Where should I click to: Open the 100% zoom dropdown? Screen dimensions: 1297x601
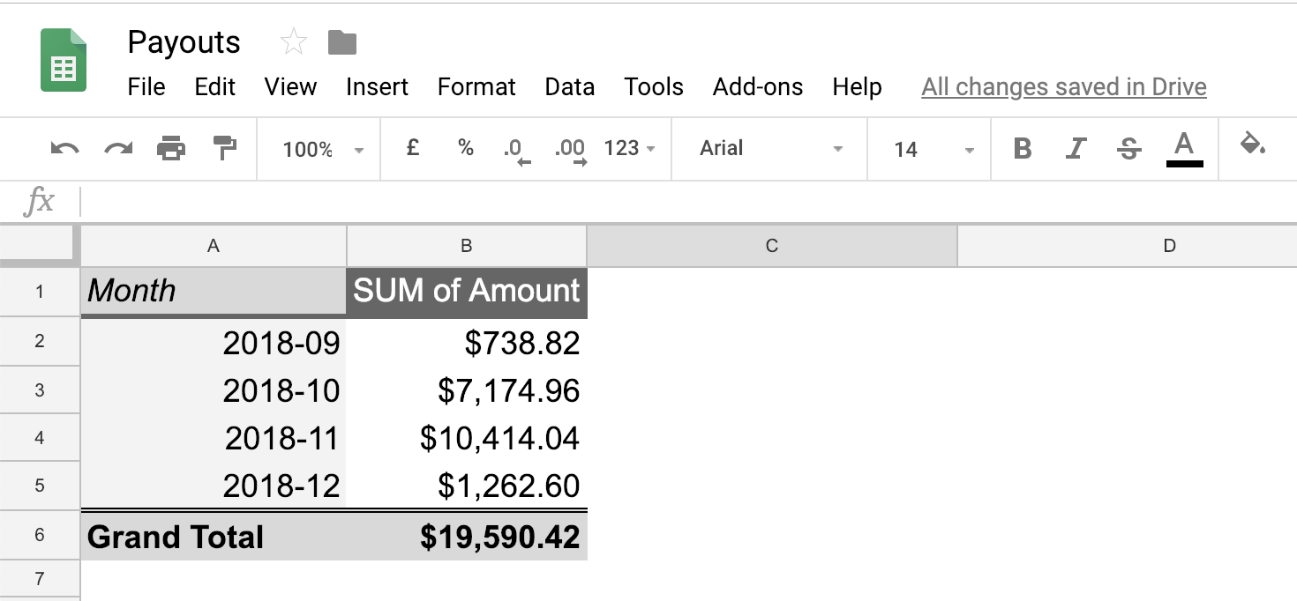pyautogui.click(x=322, y=150)
